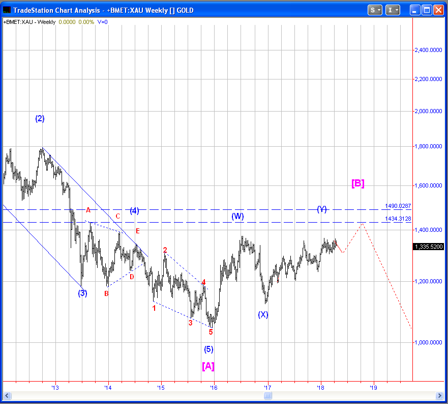This screenshot has height=404, width=448.
Task: Minimize the Chart Analysis window
Action: pyautogui.click(x=414, y=10)
